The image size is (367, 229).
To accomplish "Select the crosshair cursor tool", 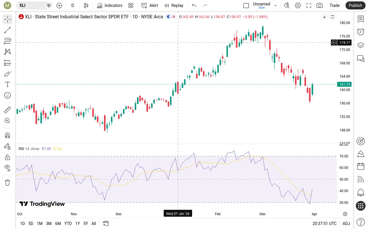I will (x=8, y=20).
